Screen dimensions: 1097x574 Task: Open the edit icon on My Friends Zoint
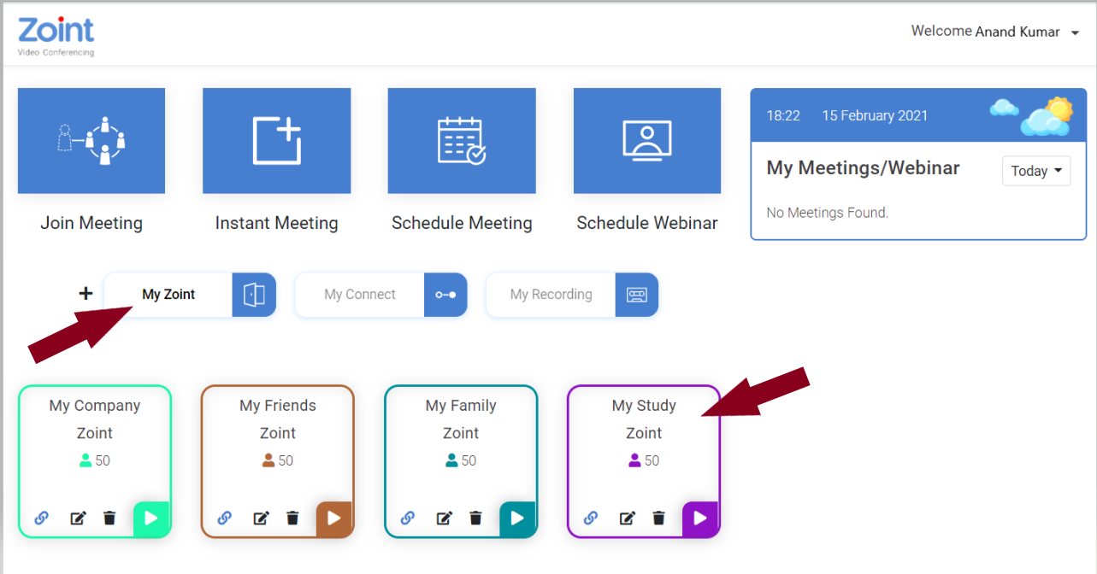(x=261, y=518)
